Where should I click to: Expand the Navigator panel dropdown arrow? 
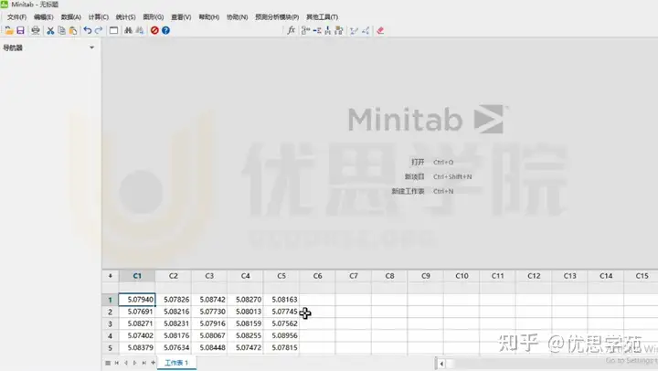[92, 48]
